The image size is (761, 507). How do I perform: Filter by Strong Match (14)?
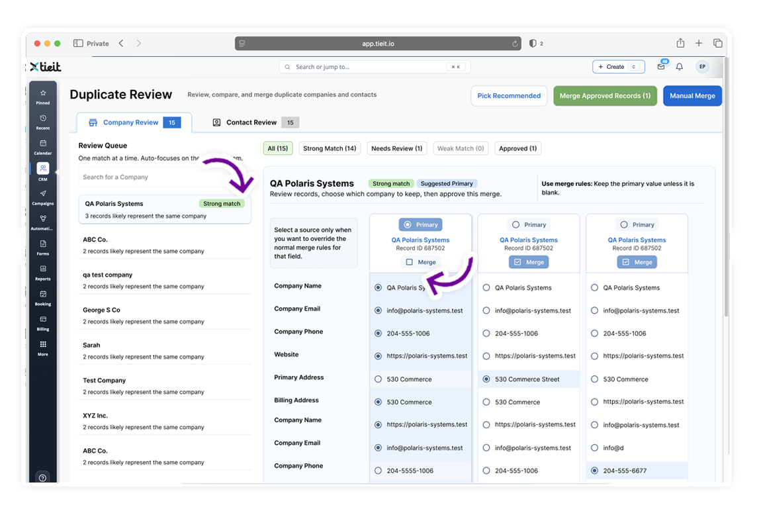click(x=330, y=149)
